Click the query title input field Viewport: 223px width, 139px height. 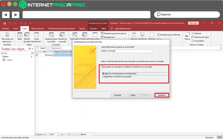[127, 51]
